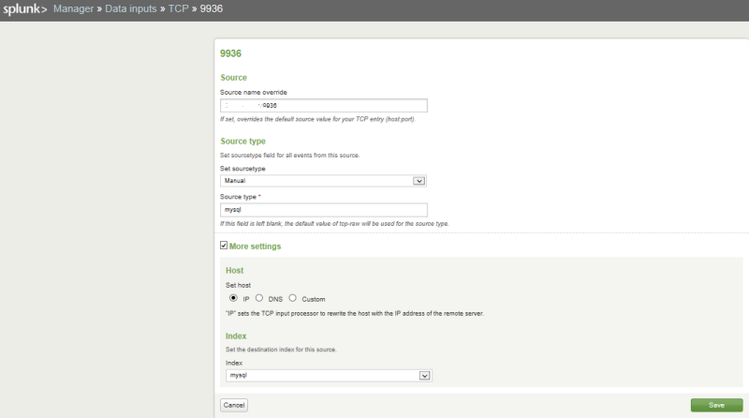Toggle the More settings checkbox
This screenshot has width=749, height=418.
tap(224, 246)
